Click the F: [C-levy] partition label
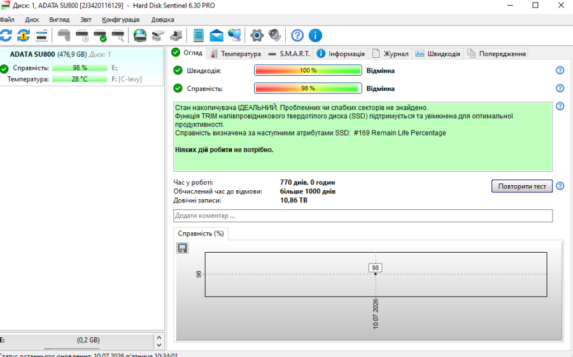 tap(127, 79)
